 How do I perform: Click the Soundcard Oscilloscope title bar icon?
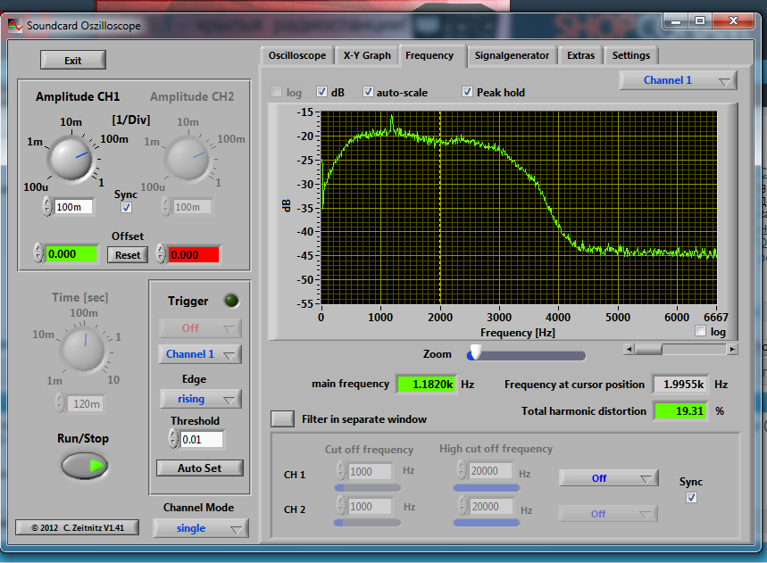[x=14, y=25]
